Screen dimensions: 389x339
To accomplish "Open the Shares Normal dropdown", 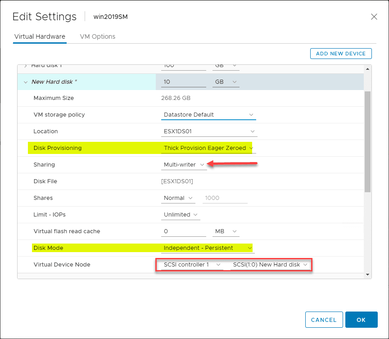I will click(x=178, y=198).
